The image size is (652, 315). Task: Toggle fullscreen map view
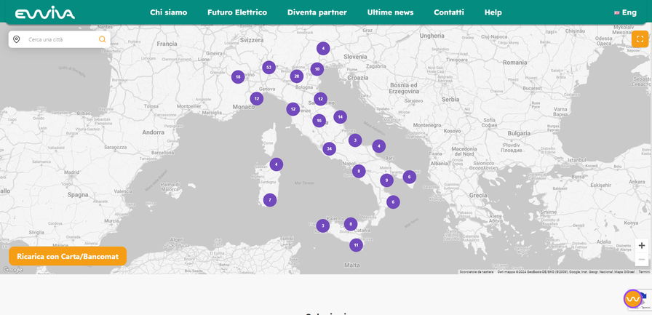click(640, 39)
